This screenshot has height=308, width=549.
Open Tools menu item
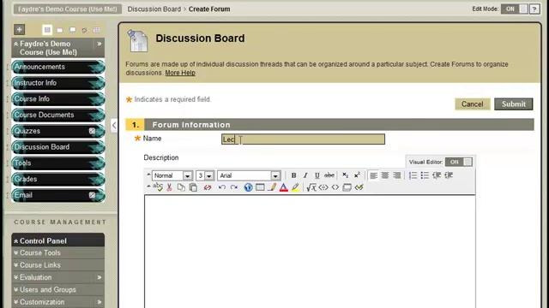pyautogui.click(x=58, y=163)
